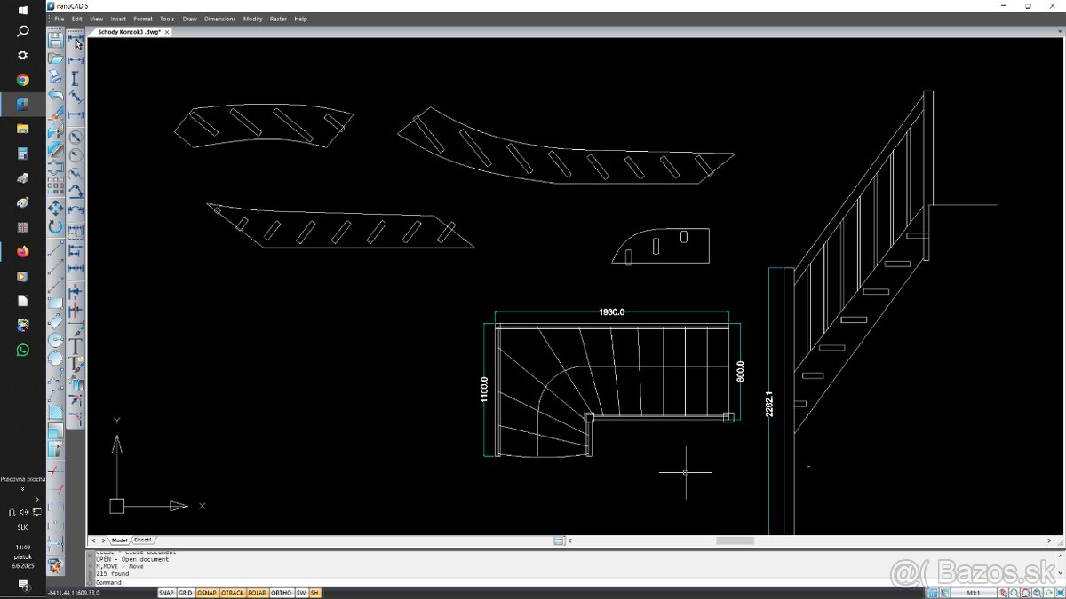Select the Vertical dimension tool icon

click(x=76, y=78)
